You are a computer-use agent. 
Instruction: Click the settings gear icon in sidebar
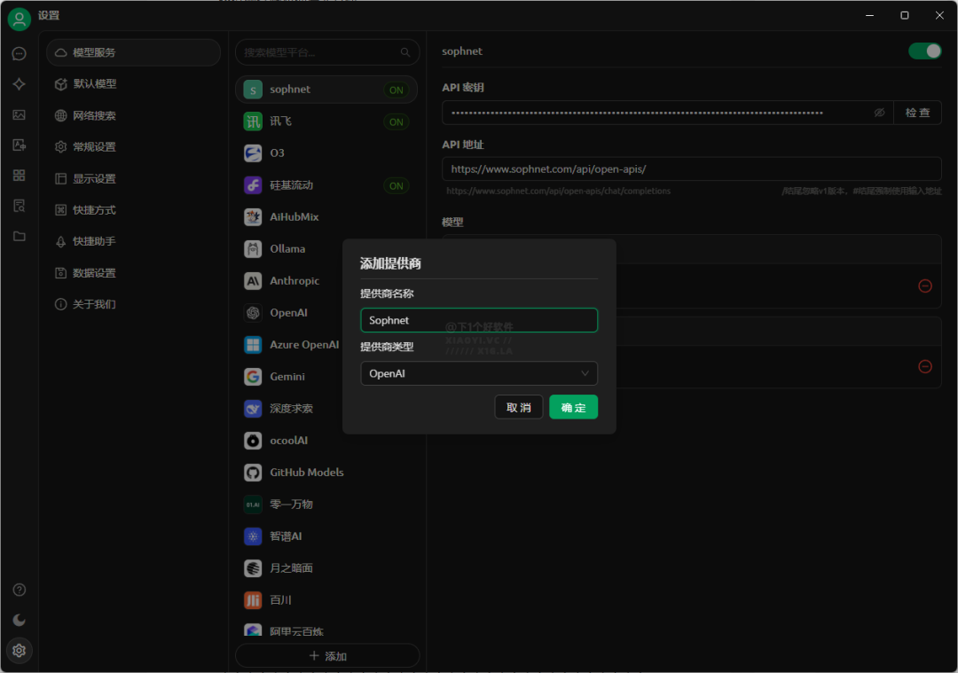19,651
